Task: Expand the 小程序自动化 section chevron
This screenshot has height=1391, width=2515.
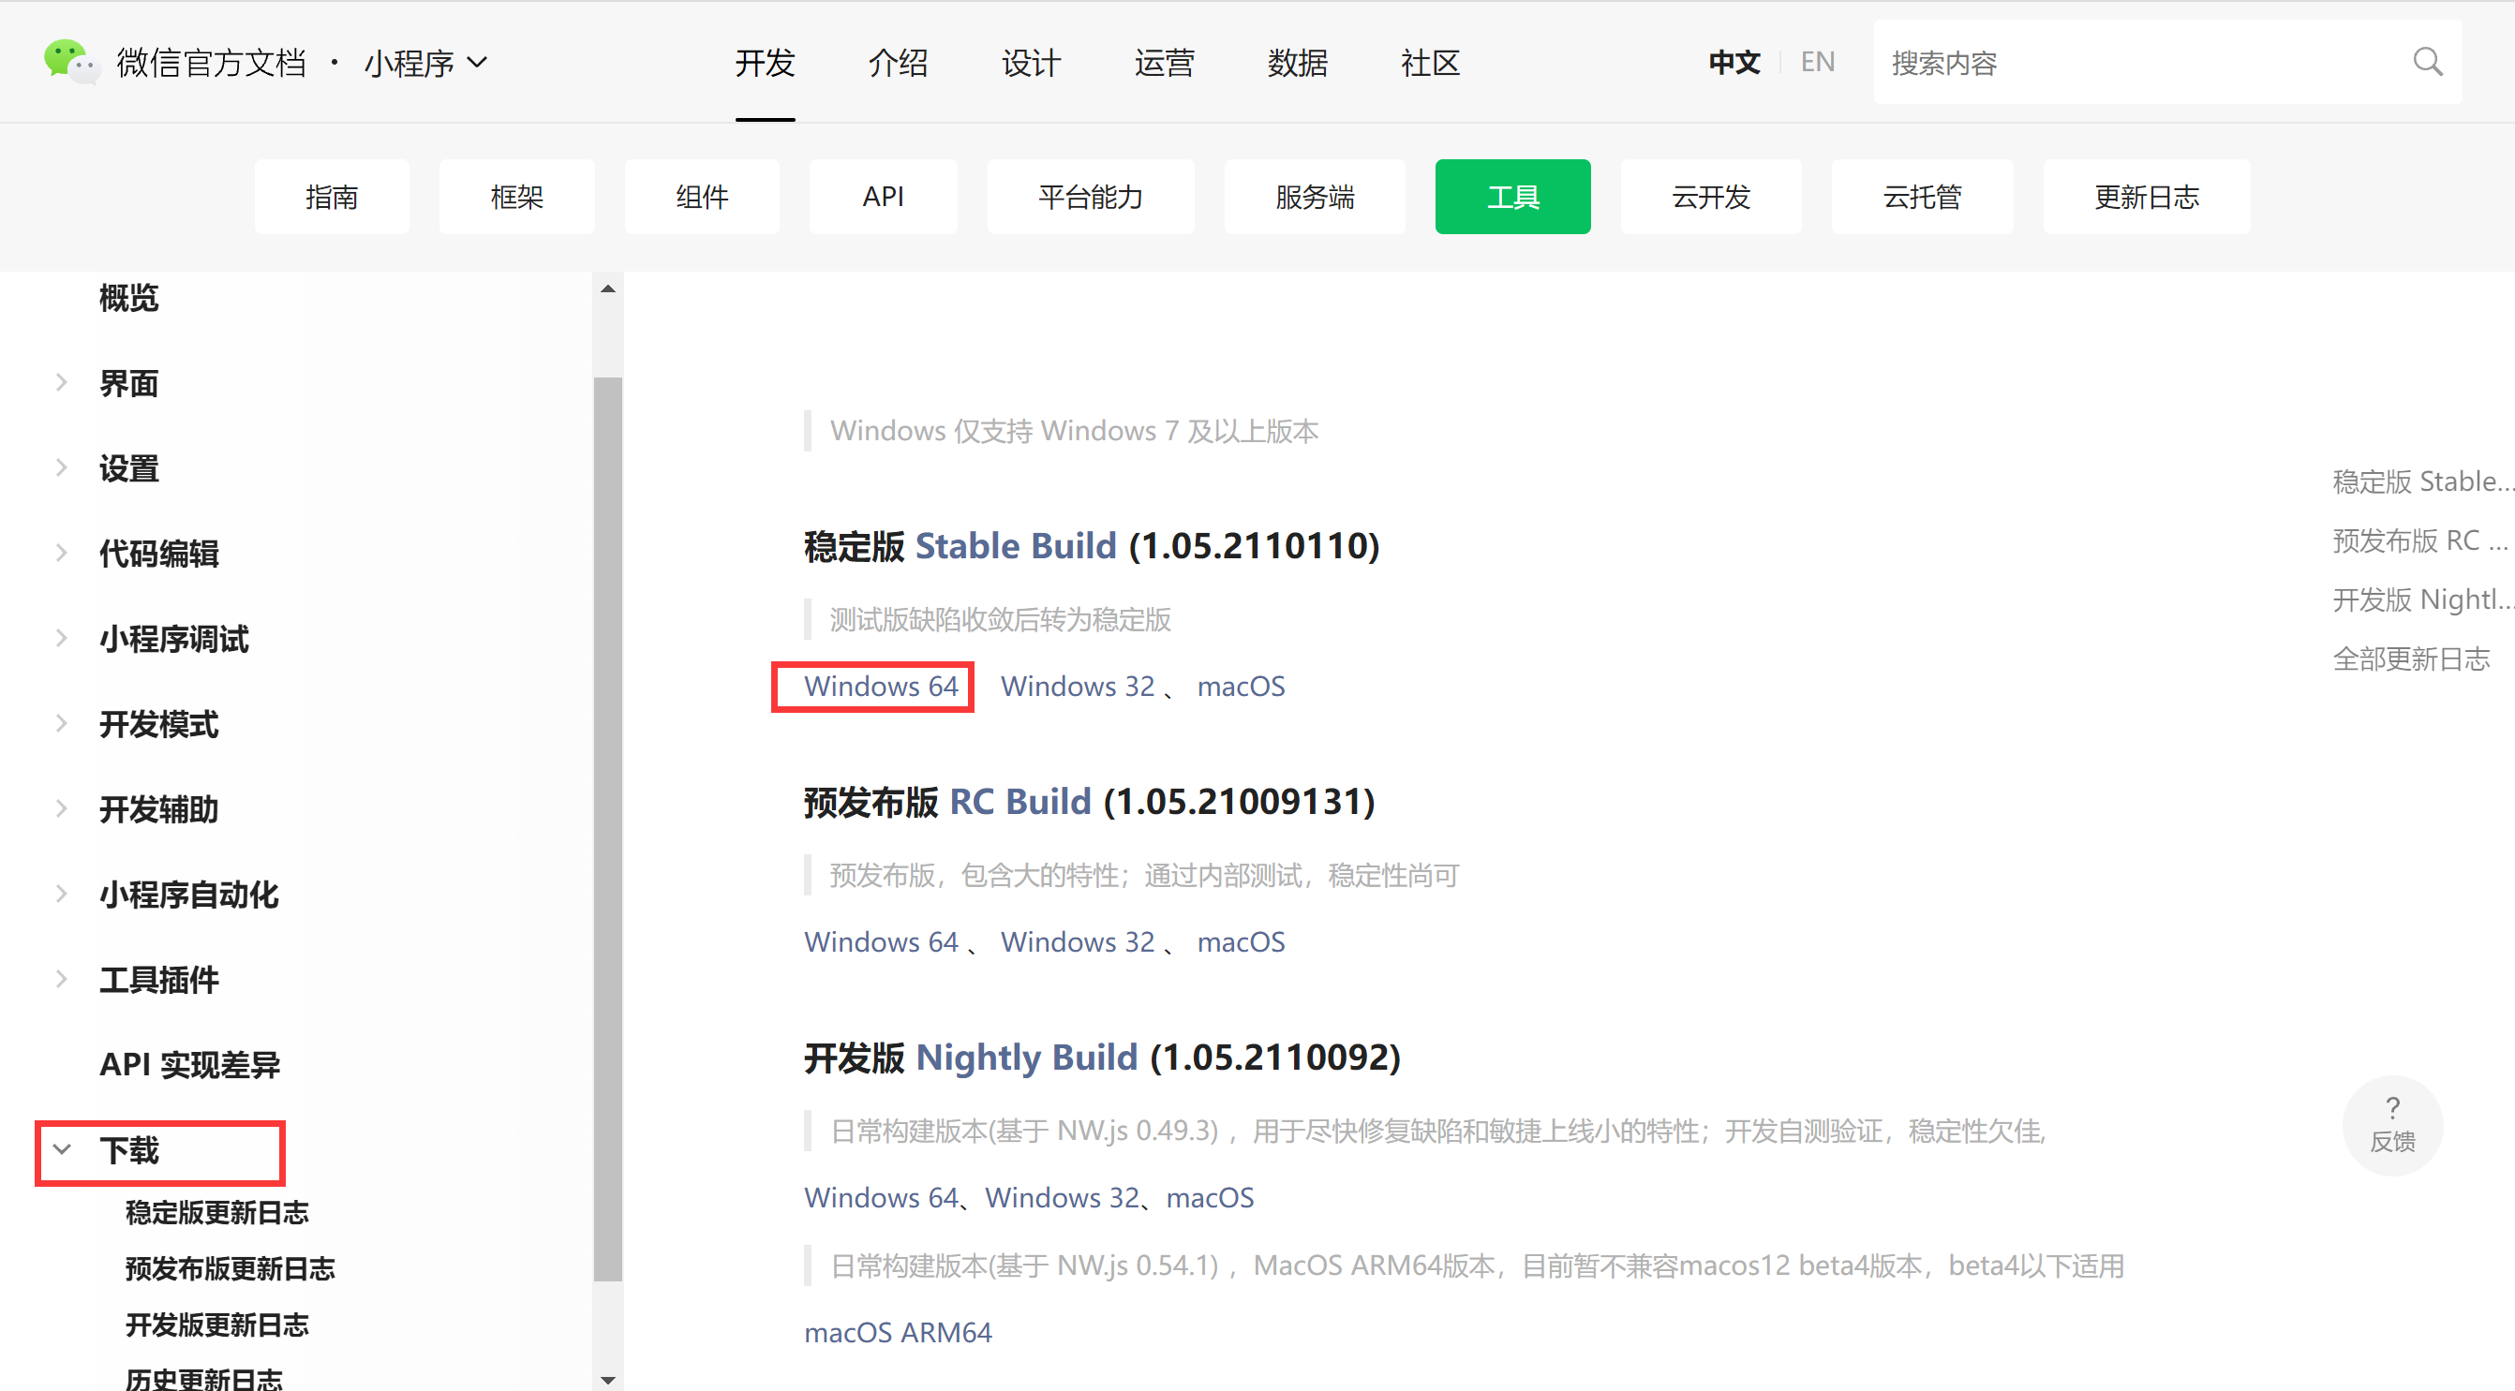Action: (63, 895)
